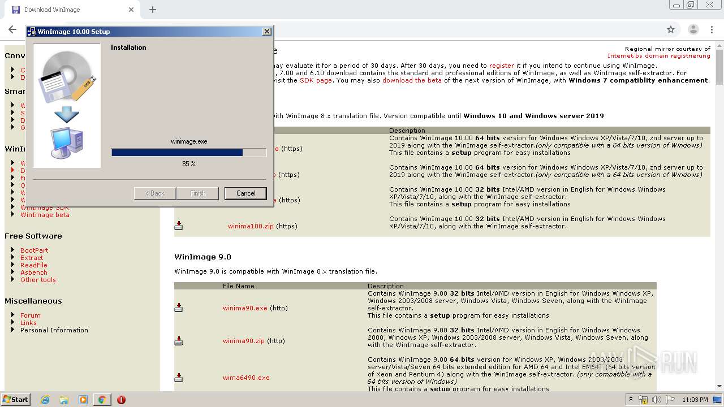Click the 'download the beta' link

pos(412,80)
